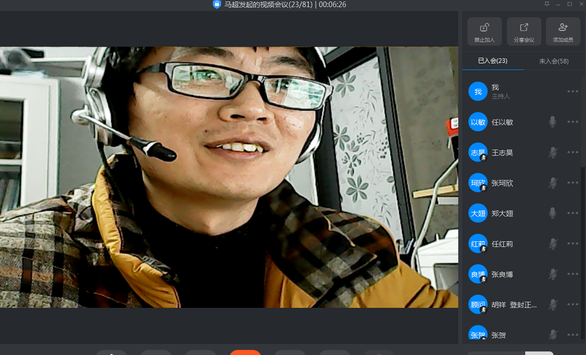Click the name 胡祥 登封正...

(x=514, y=305)
